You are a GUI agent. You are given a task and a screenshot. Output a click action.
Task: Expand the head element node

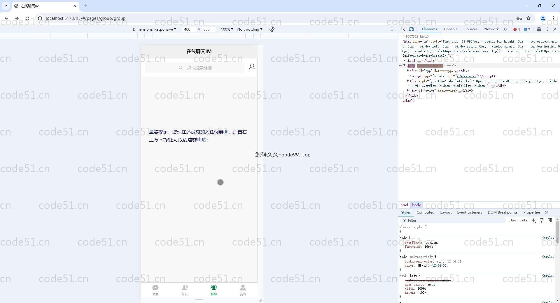click(x=404, y=61)
